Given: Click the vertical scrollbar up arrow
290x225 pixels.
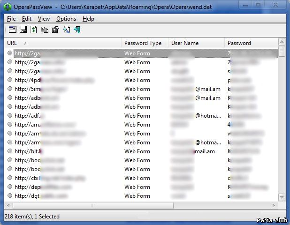Looking at the screenshot, I should [x=282, y=42].
